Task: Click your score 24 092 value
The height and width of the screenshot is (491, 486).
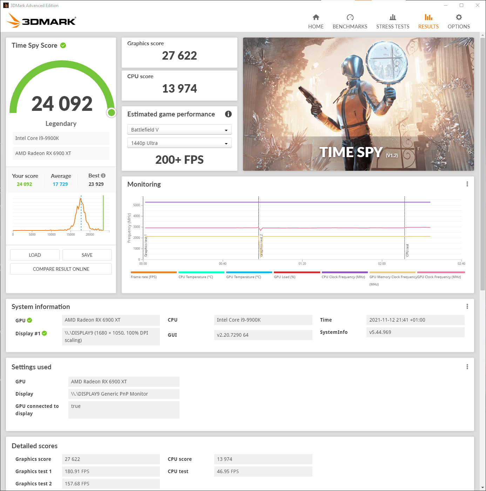Action: click(x=24, y=184)
